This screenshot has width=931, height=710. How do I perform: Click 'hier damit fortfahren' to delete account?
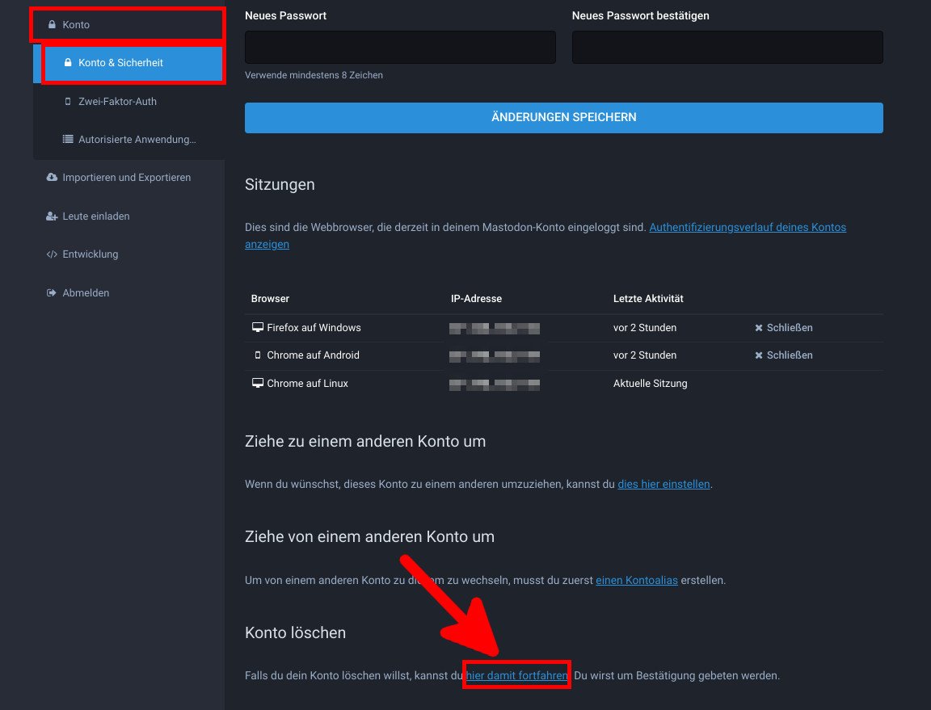[x=516, y=675]
